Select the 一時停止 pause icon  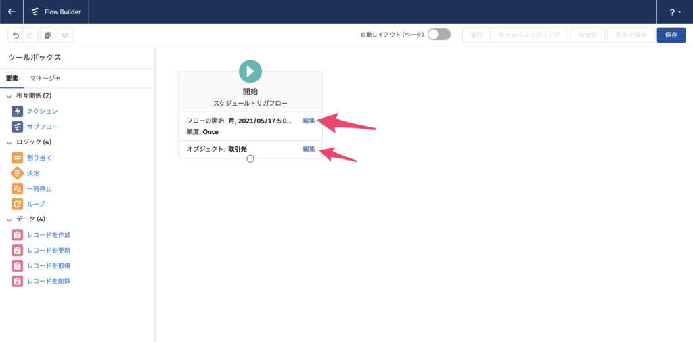click(17, 188)
